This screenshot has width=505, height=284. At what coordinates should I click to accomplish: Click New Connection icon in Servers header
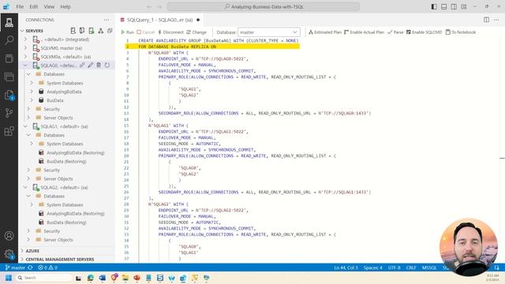(73, 31)
